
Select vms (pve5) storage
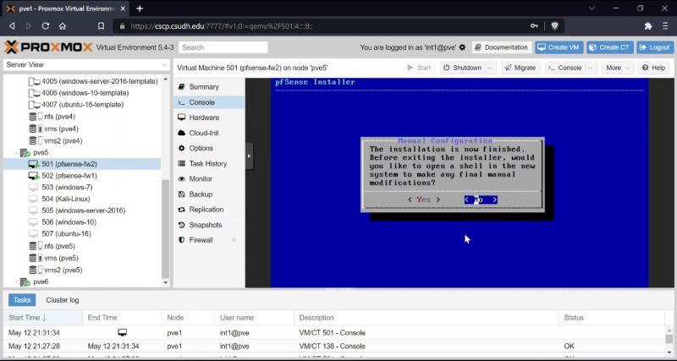[53, 258]
